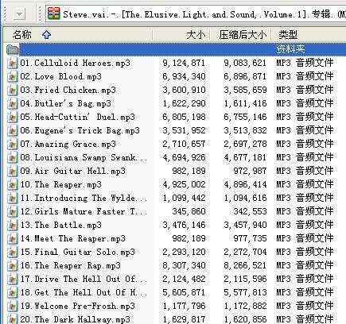Select the 01.Celluloid Heroes.mp3 file icon
Image resolution: width=346 pixels, height=324 pixels.
click(x=12, y=63)
